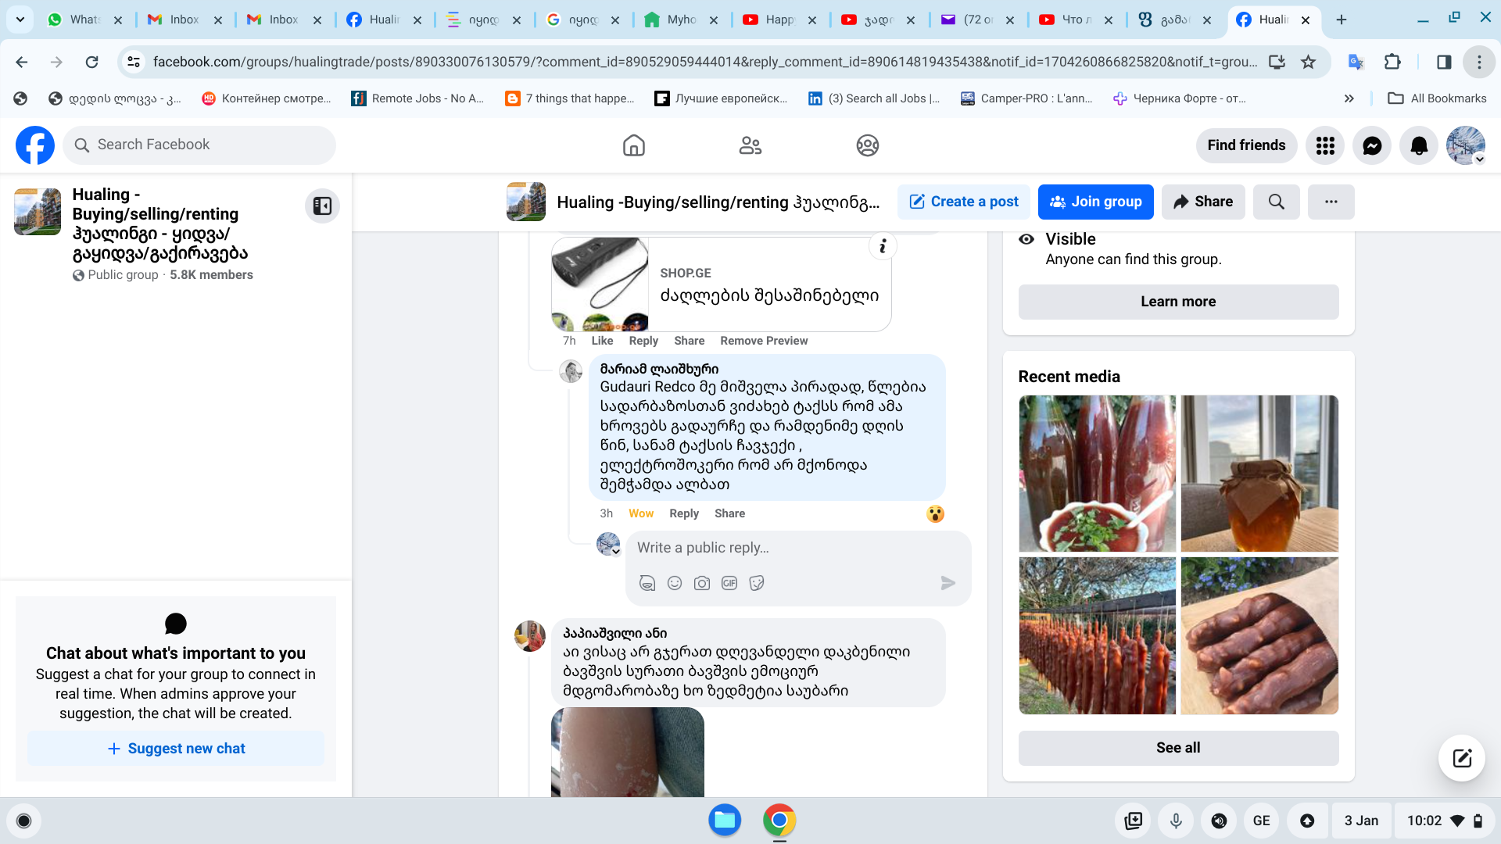1501x844 pixels.
Task: Expand hidden bookmarks chevron
Action: tap(1349, 98)
